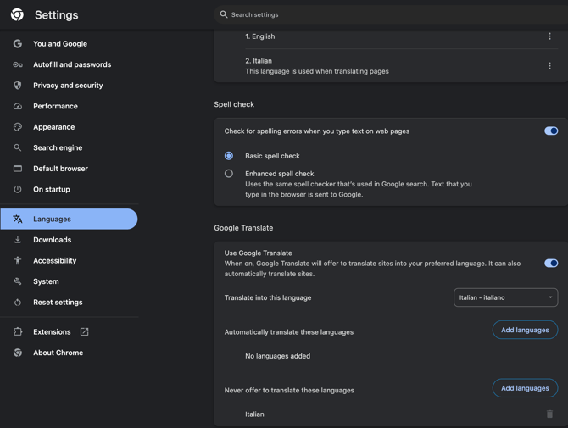Click the Performance speedometer icon
The image size is (568, 428).
pyautogui.click(x=18, y=106)
